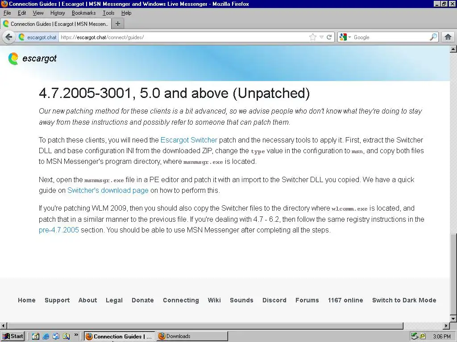This screenshot has width=457, height=342.
Task: Switch to Dark Mode
Action: coord(404,300)
